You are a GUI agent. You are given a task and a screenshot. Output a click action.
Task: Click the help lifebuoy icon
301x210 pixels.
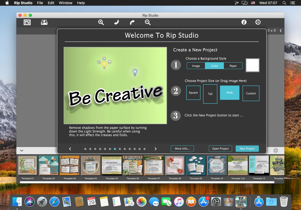[258, 22]
